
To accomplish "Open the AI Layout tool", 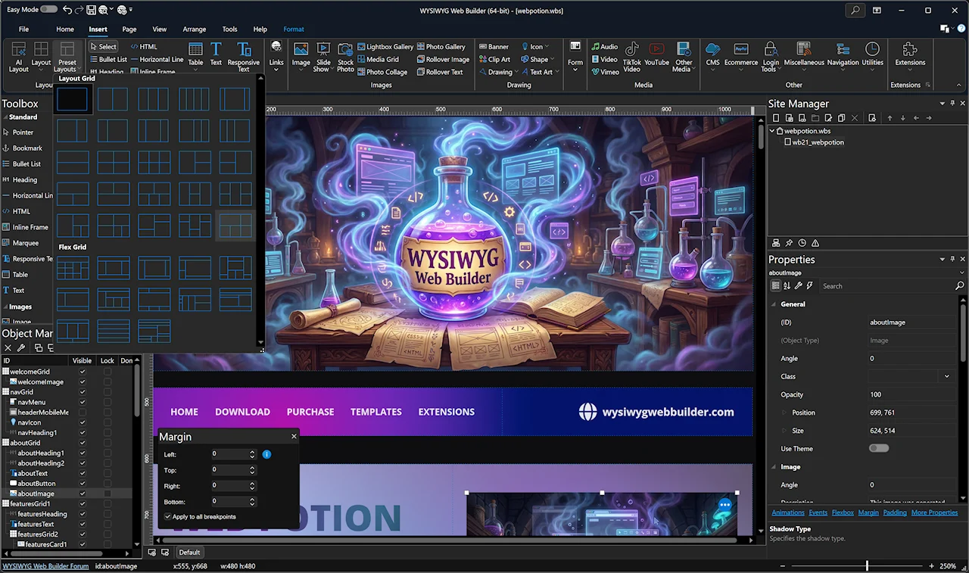I will (19, 58).
